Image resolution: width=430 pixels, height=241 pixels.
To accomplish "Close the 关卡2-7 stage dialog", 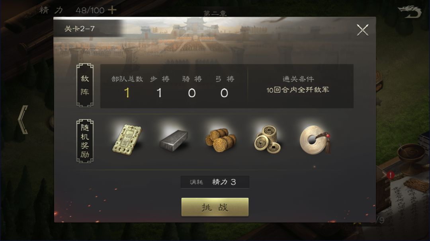I will tap(362, 30).
